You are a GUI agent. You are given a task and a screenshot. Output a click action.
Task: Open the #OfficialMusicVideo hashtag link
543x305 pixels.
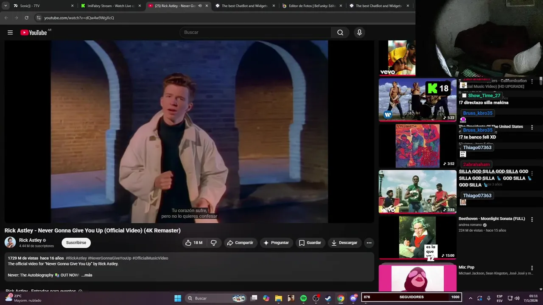tap(150, 258)
